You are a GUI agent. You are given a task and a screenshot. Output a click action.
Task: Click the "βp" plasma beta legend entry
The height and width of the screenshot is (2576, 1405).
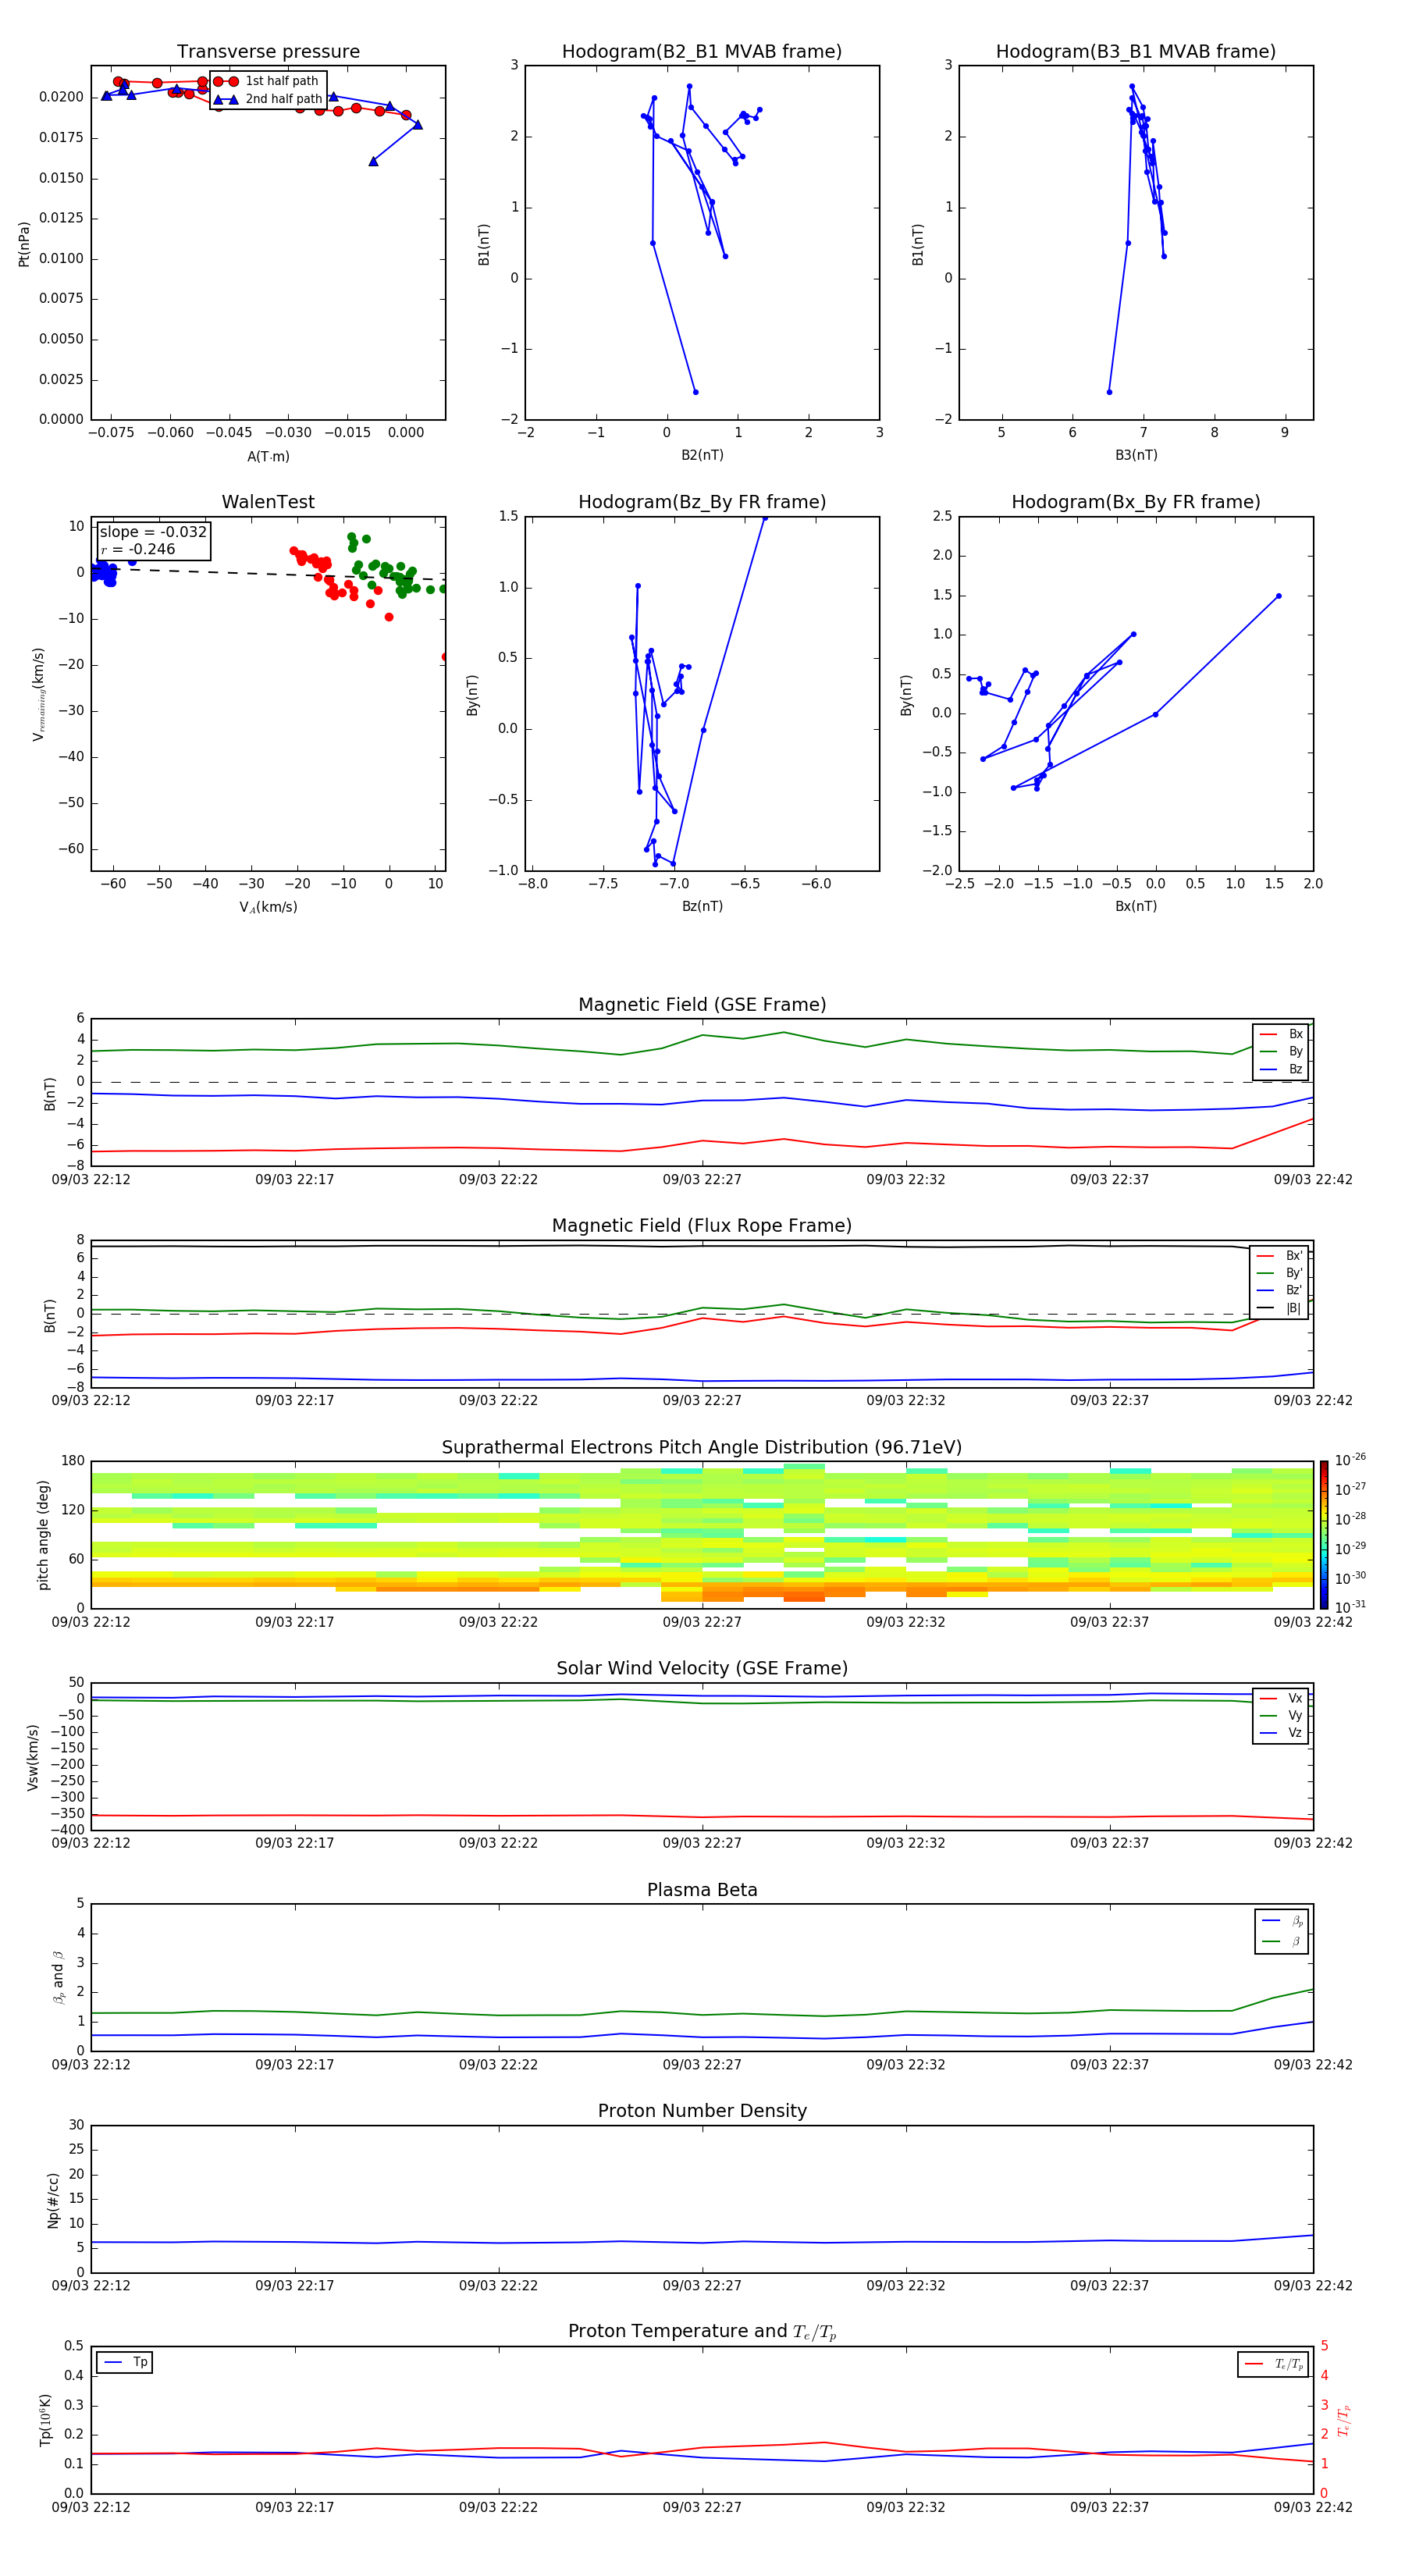1282,1921
